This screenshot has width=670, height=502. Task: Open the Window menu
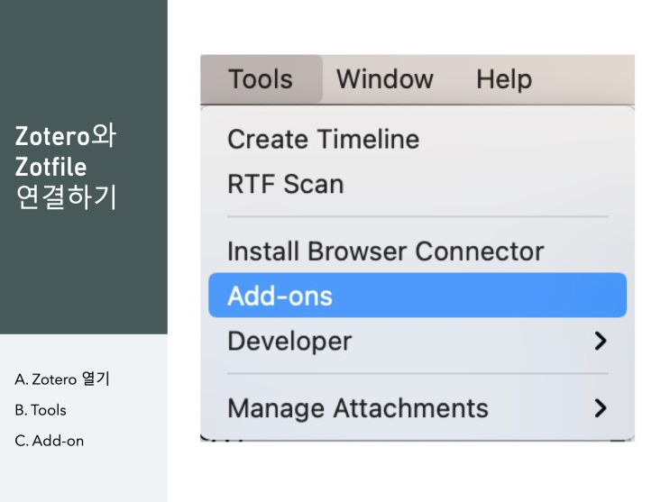point(384,79)
